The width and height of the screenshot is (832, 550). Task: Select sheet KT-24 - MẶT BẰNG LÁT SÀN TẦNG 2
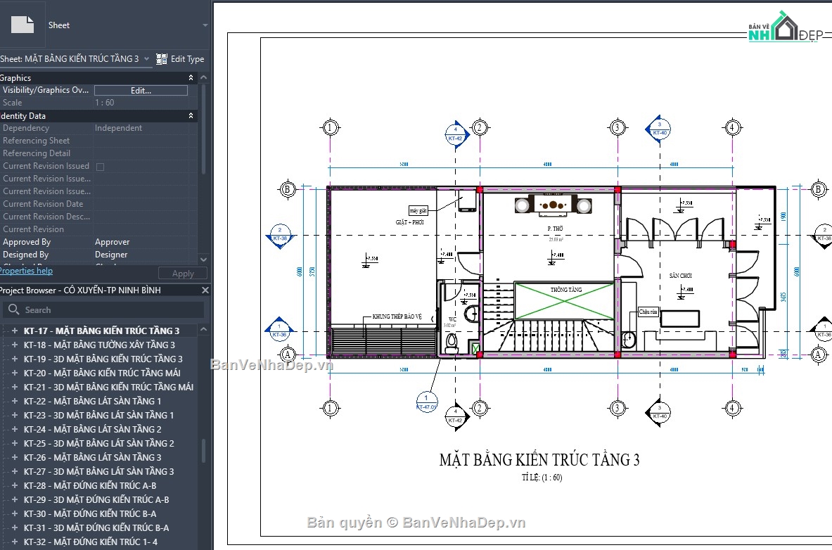click(92, 429)
